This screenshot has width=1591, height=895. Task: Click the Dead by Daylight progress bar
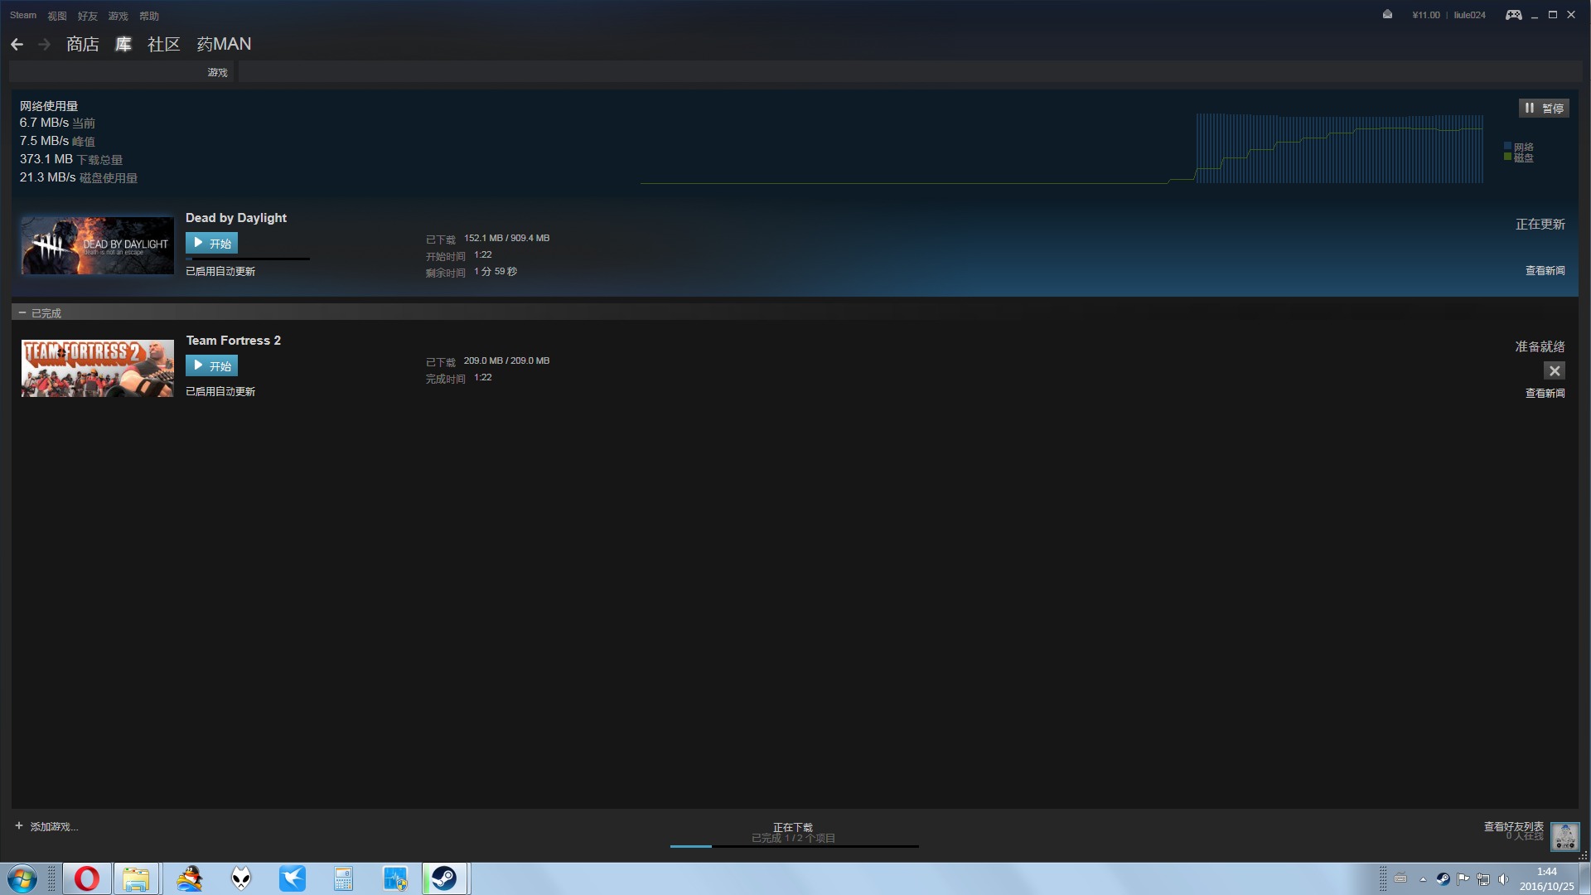click(248, 259)
